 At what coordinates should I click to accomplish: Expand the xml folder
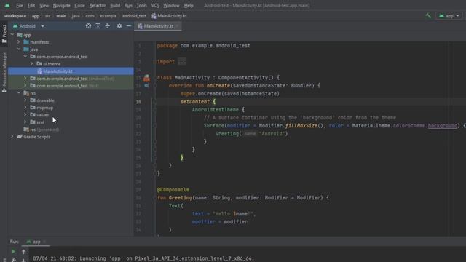coord(25,122)
